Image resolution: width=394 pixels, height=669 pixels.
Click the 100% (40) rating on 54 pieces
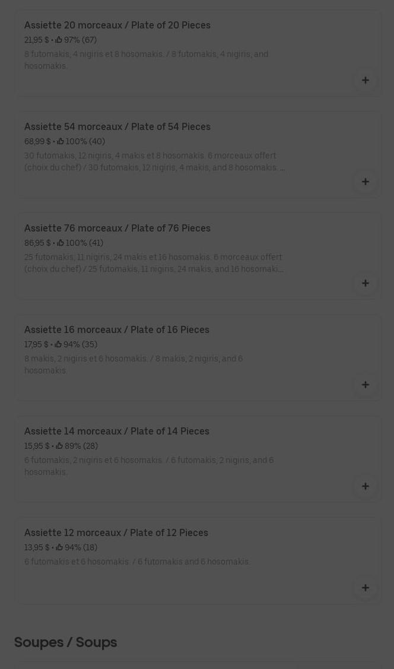tap(84, 142)
